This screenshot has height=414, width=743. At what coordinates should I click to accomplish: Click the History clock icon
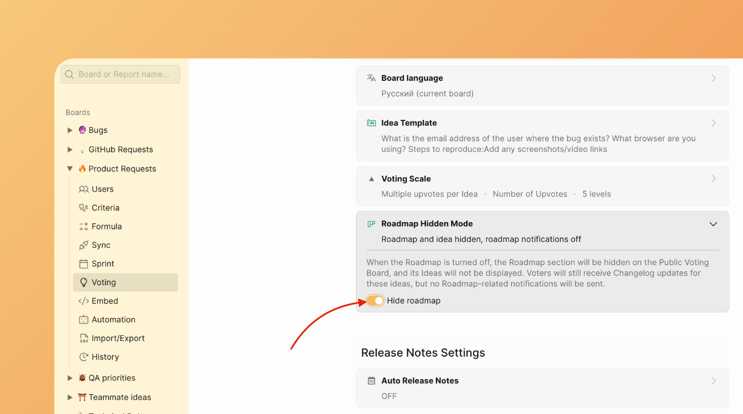84,357
